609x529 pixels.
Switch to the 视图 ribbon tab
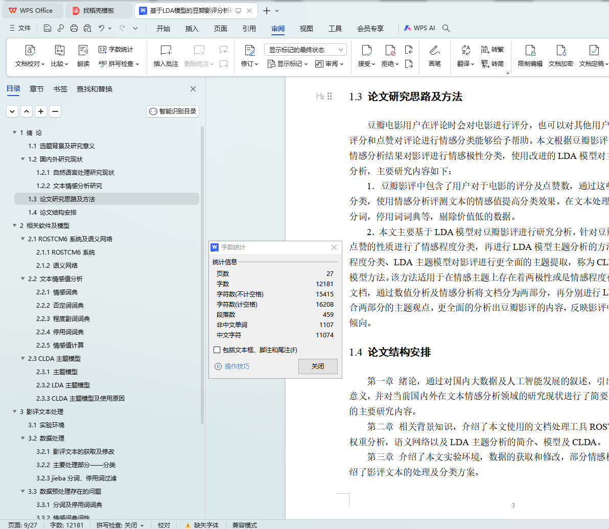pyautogui.click(x=307, y=29)
